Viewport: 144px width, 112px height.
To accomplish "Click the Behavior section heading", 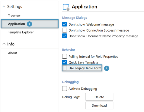I will pyautogui.click(x=69, y=50).
